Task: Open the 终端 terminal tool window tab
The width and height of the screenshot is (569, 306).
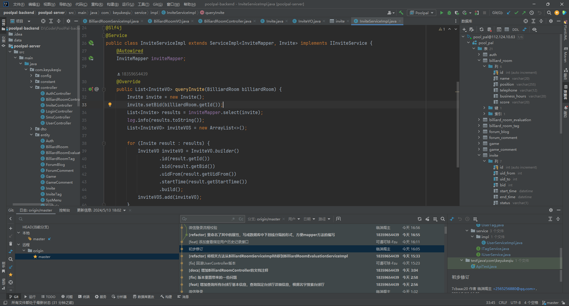Action: [84, 297]
